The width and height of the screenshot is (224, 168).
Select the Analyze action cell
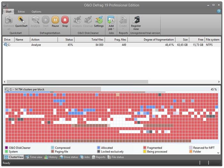coord(36,45)
